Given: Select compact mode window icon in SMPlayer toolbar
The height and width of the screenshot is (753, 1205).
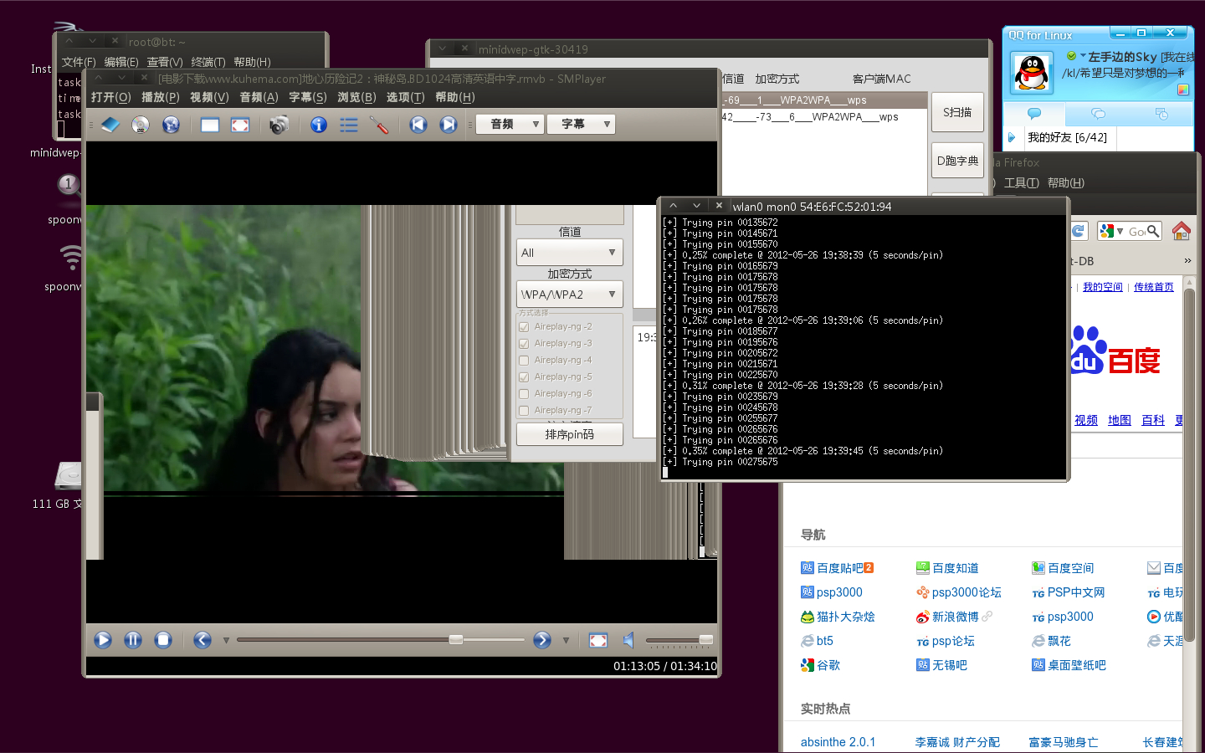Looking at the screenshot, I should tap(210, 125).
